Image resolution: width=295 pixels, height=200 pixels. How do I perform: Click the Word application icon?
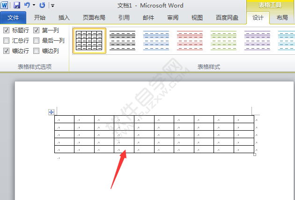pyautogui.click(x=4, y=5)
